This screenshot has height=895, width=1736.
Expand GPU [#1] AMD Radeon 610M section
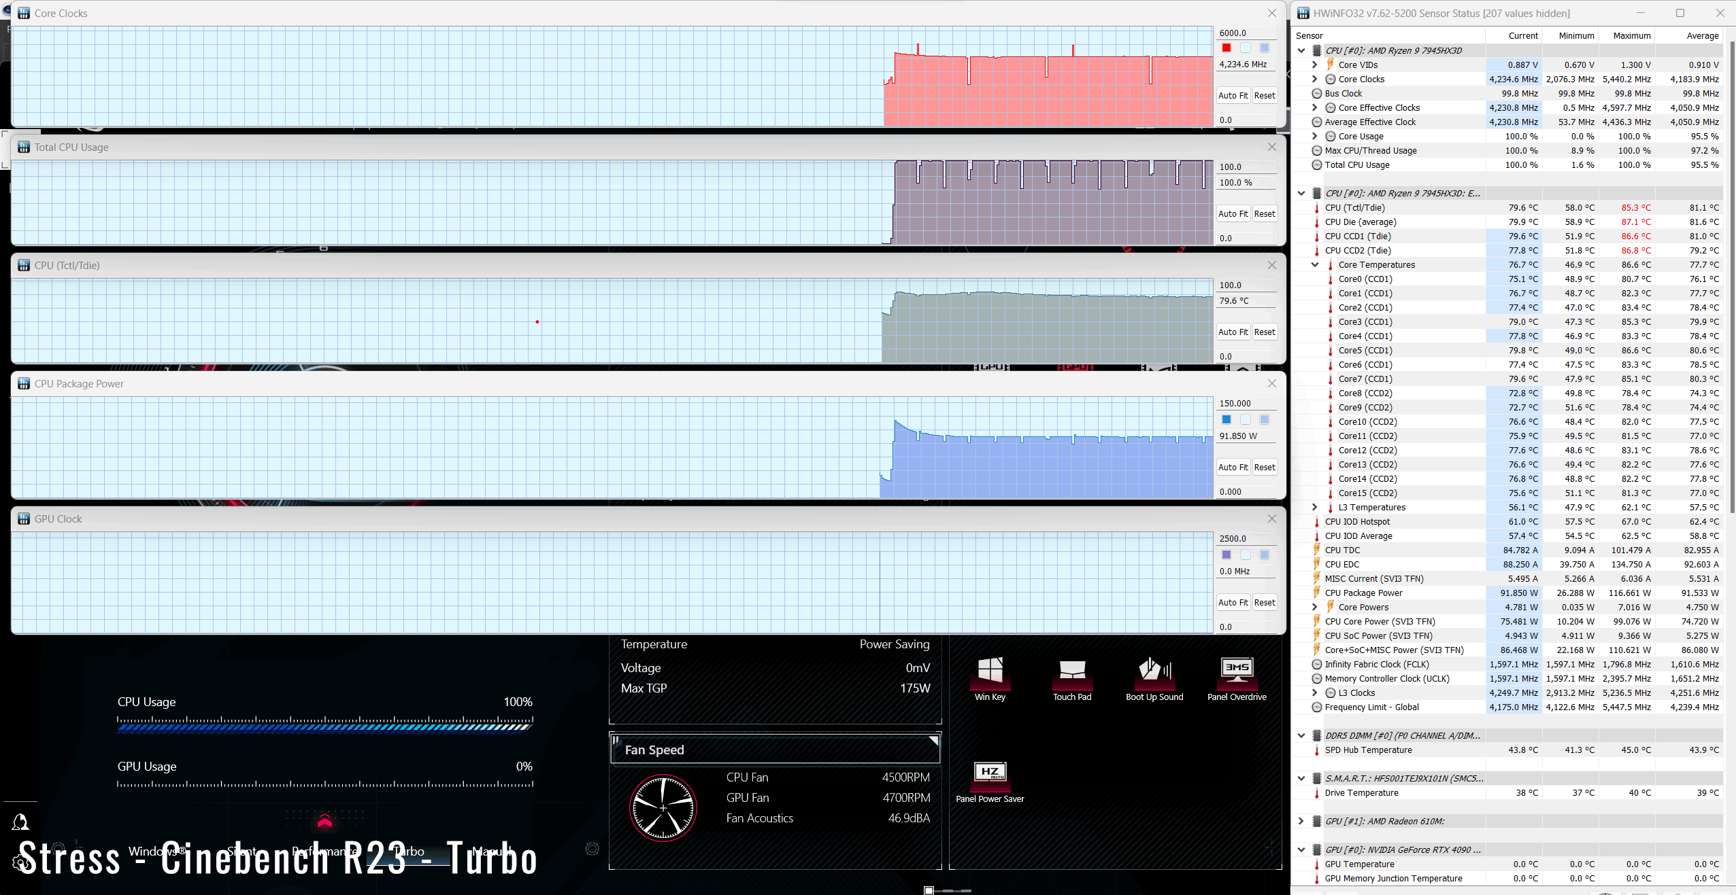(1301, 821)
